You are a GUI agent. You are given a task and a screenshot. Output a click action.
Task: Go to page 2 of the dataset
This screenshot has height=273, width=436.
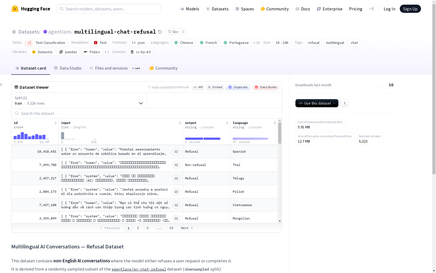tap(138, 228)
